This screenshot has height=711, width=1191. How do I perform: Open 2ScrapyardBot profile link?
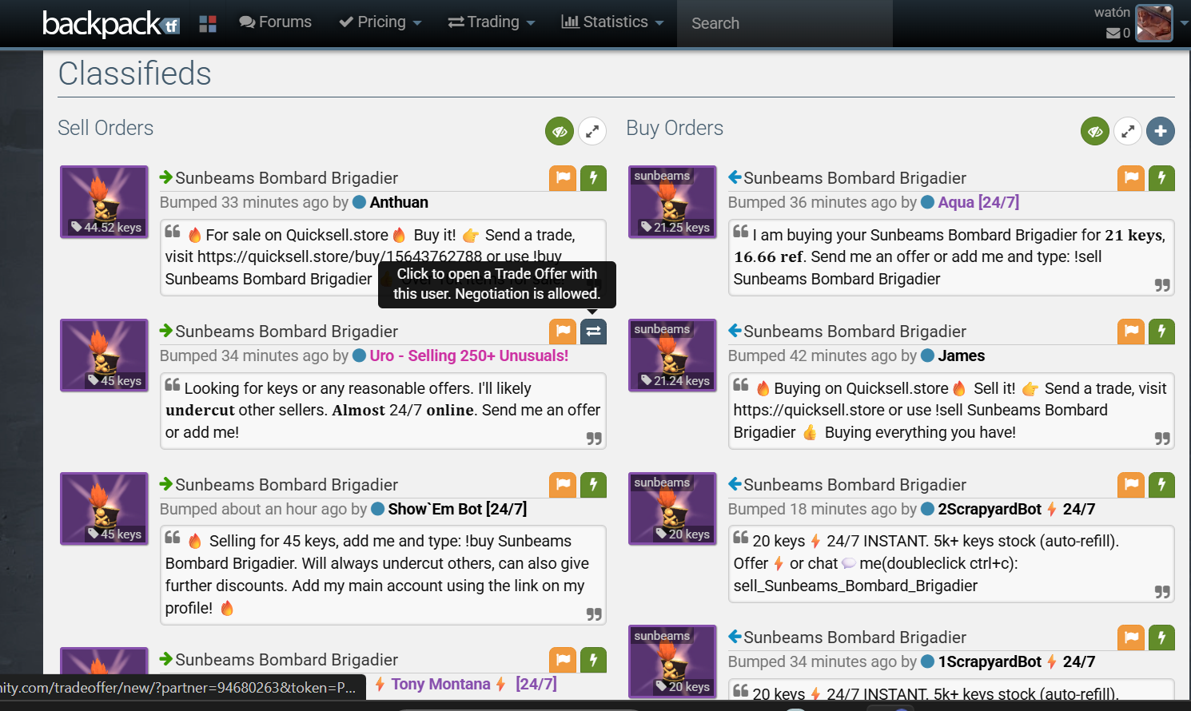coord(1017,509)
